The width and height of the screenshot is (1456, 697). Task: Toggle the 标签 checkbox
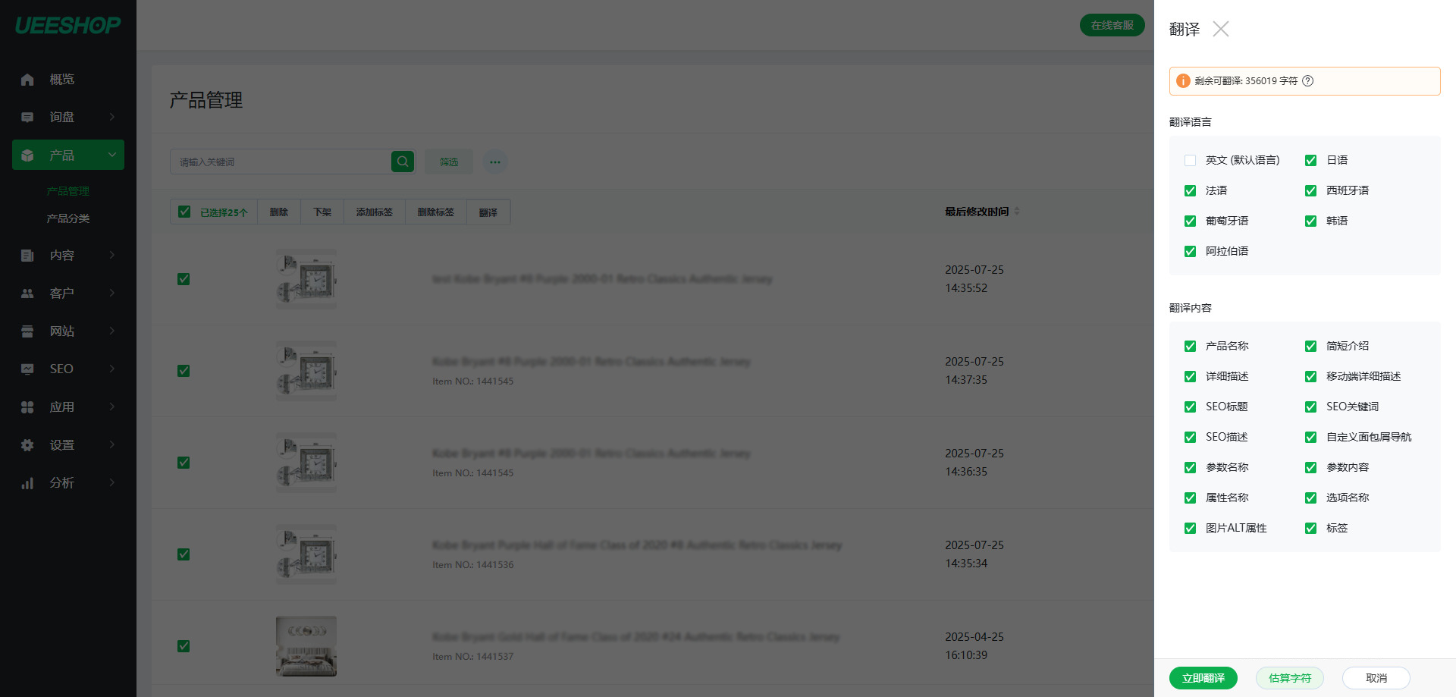click(1310, 528)
